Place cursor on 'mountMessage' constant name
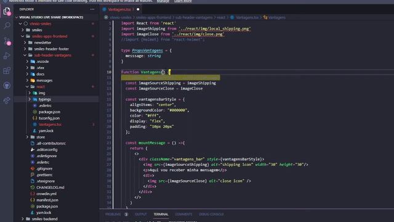Viewport: 394px width, 222px height. tap(152, 142)
